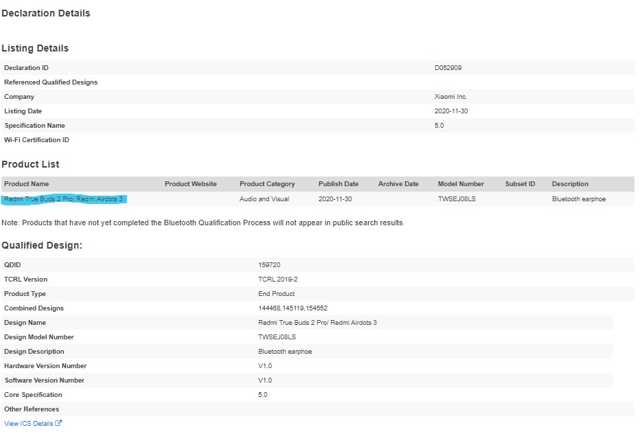
Task: Click the company value Xiaomi Inc.
Action: click(x=451, y=97)
